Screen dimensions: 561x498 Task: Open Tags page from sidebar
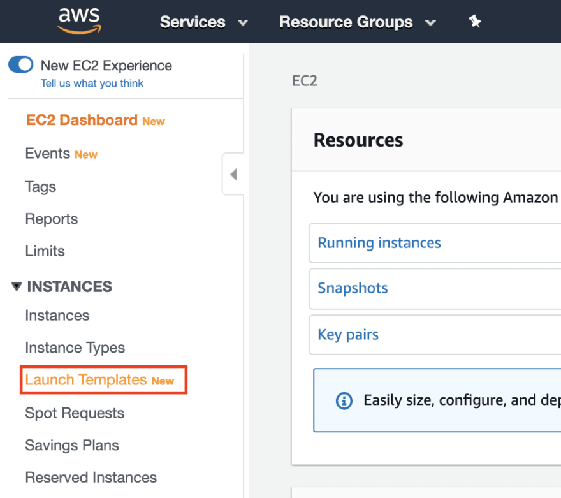click(x=40, y=187)
